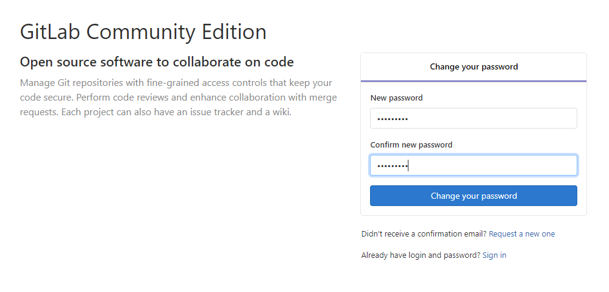609x292 pixels.
Task: Click the Open source software subheading
Action: [x=157, y=62]
